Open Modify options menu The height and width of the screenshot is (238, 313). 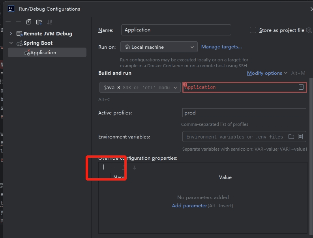(x=267, y=73)
